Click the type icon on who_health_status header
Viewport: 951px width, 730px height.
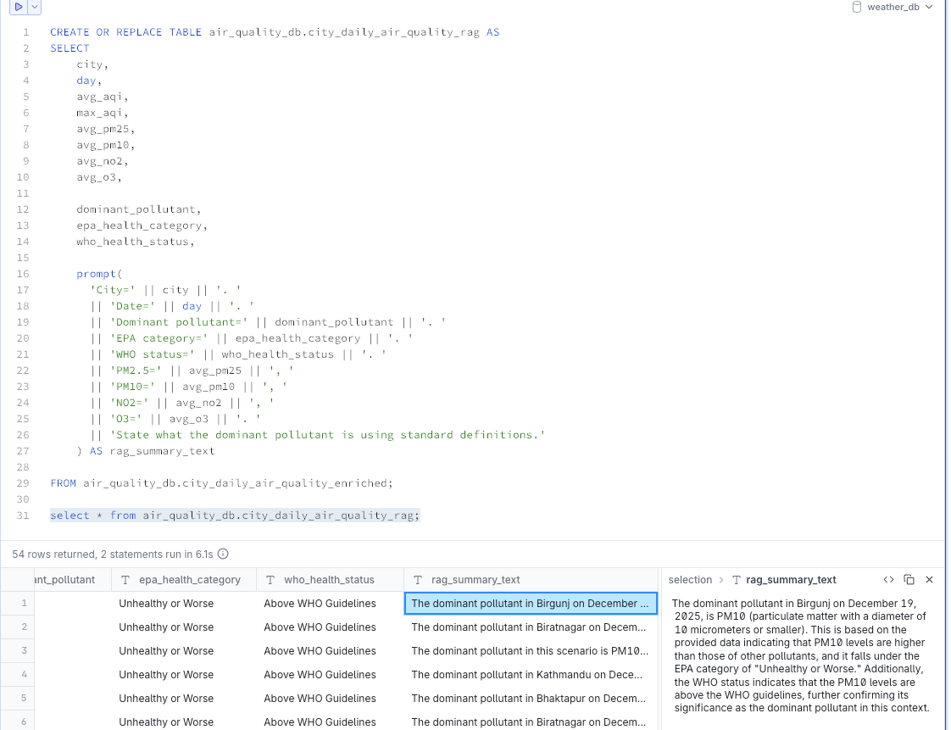click(x=270, y=579)
